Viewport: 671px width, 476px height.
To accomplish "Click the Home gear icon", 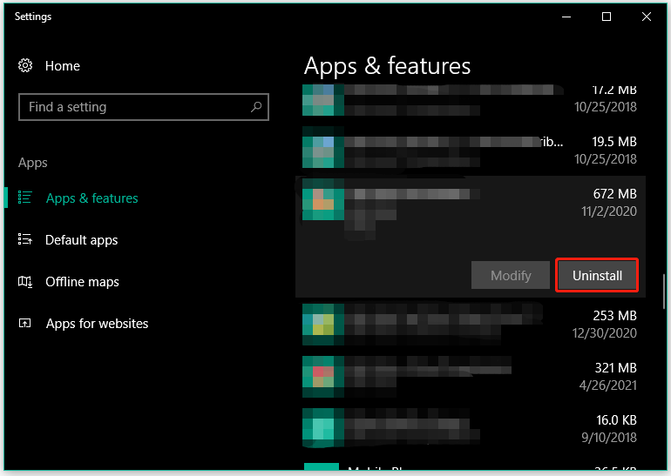I will (25, 66).
